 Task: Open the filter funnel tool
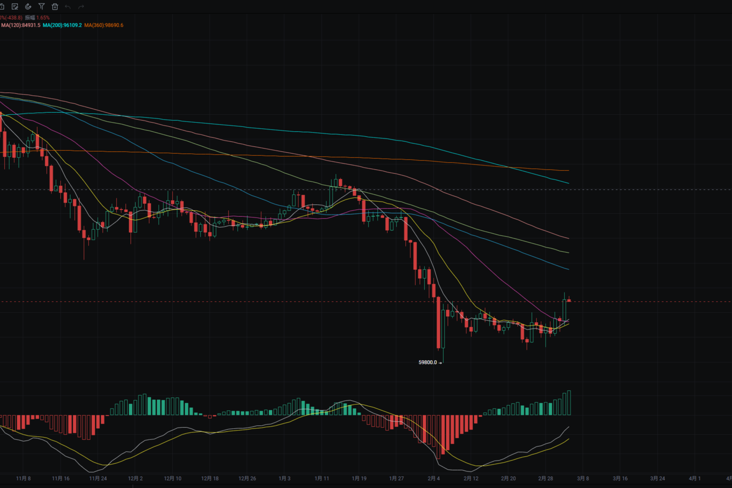(x=41, y=7)
